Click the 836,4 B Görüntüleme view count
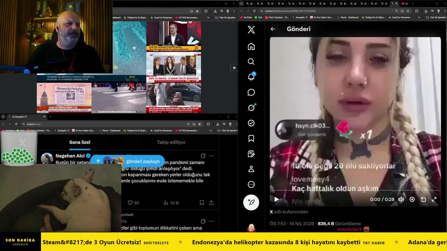The height and width of the screenshot is (251, 447). pyautogui.click(x=339, y=224)
